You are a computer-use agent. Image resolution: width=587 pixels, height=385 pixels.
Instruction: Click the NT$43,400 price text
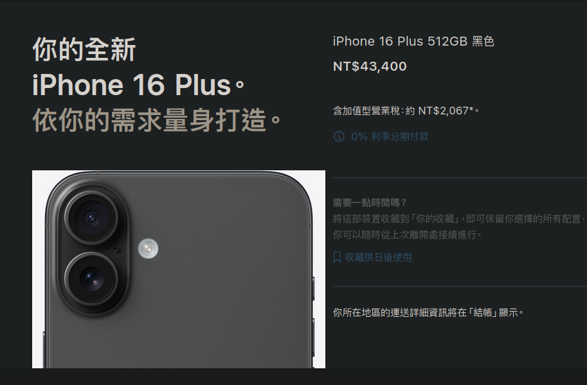[x=370, y=66]
